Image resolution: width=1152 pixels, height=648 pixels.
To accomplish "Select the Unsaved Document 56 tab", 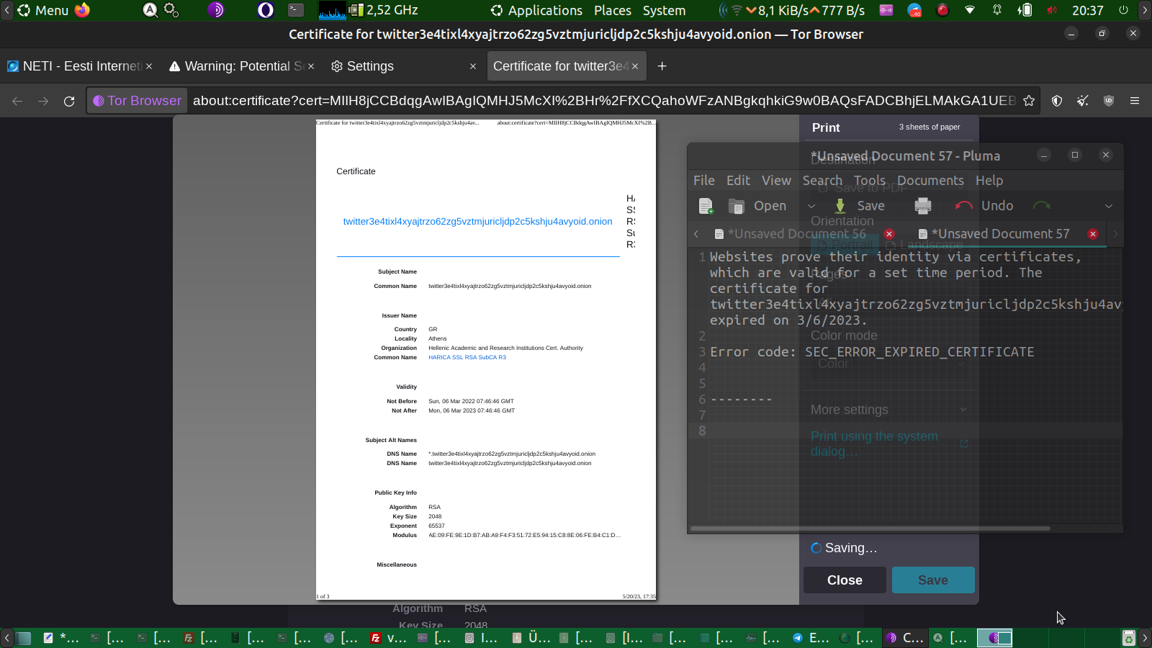I will coord(797,234).
